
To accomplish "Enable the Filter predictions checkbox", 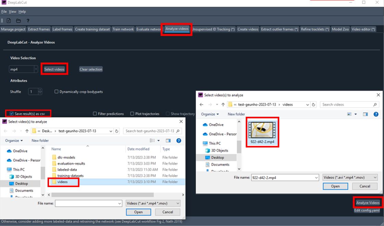I will click(95, 114).
